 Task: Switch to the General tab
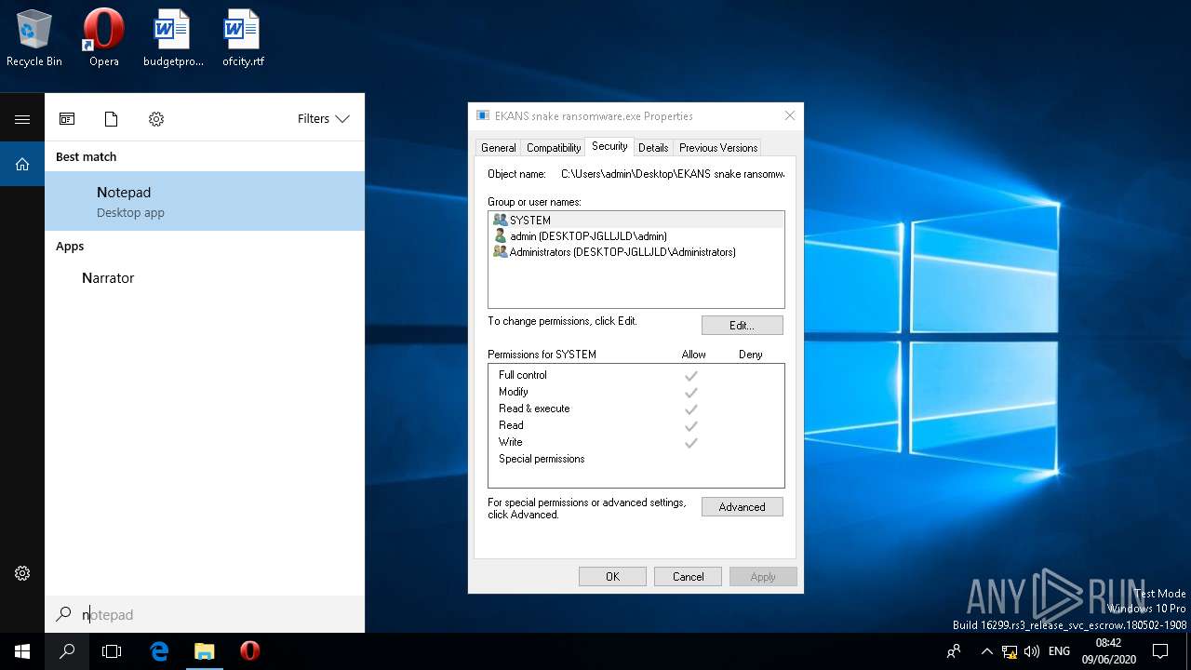[x=498, y=147]
